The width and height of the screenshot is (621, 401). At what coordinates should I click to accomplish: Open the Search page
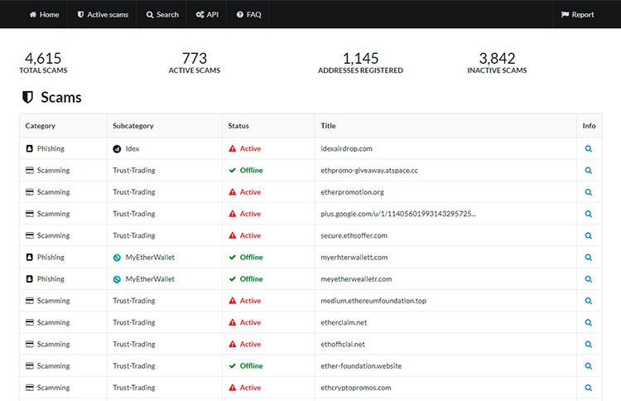(x=163, y=15)
